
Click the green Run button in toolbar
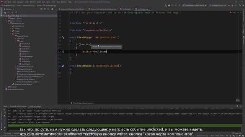coord(229,5)
